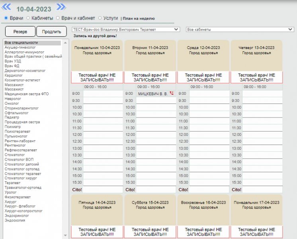Choose the Услуги radio button
Image resolution: width=297 pixels, height=239 pixels.
pyautogui.click(x=100, y=18)
